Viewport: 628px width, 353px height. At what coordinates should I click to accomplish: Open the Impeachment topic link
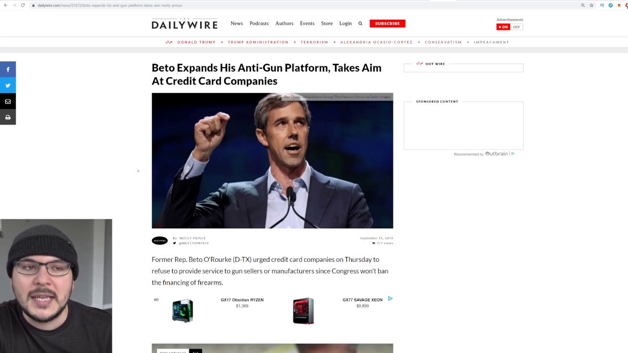[x=492, y=42]
